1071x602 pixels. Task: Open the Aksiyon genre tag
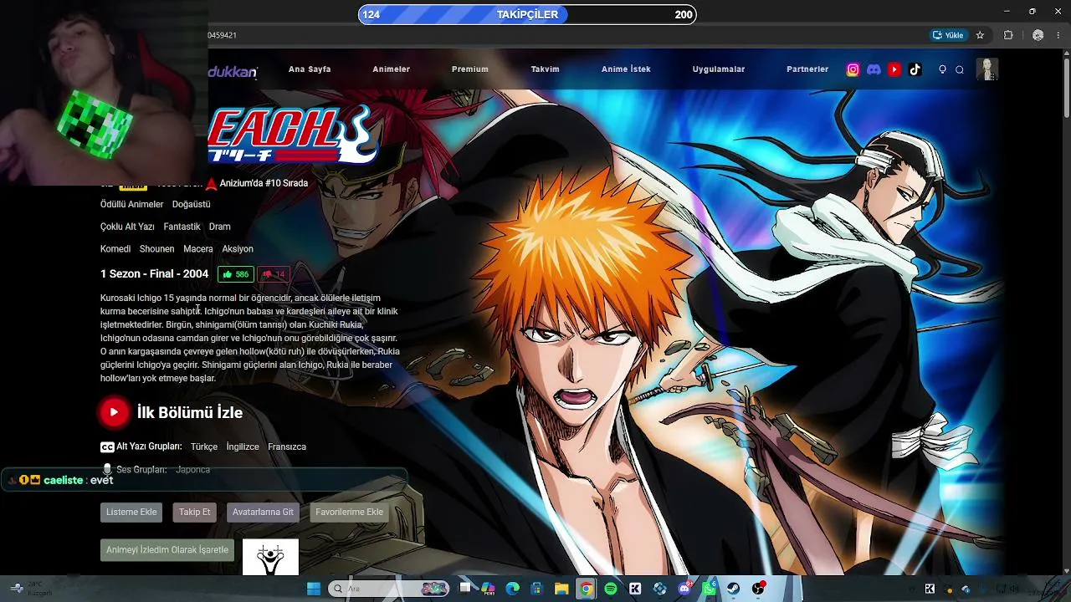coord(238,249)
